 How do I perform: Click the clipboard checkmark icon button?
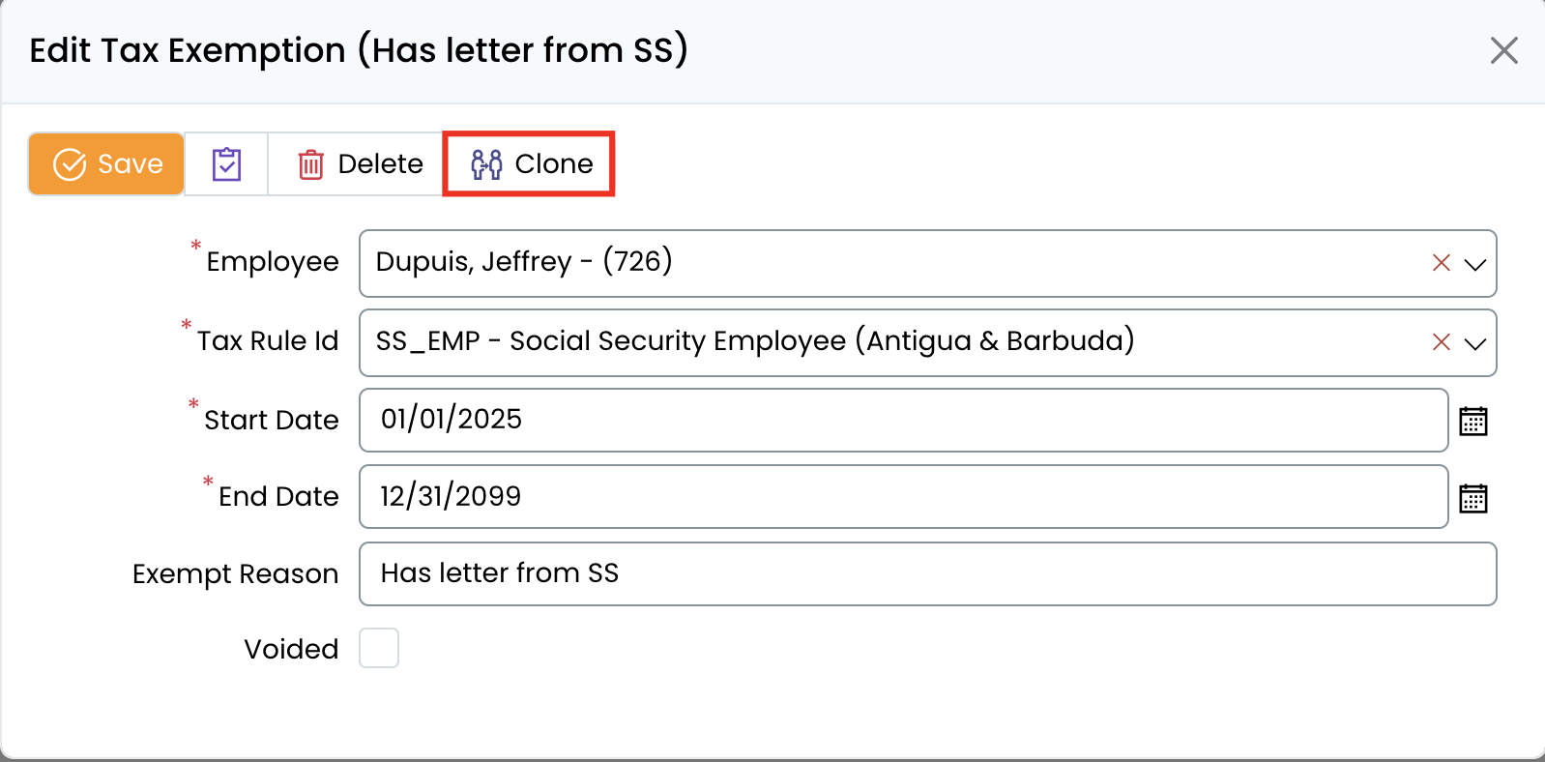pos(226,164)
